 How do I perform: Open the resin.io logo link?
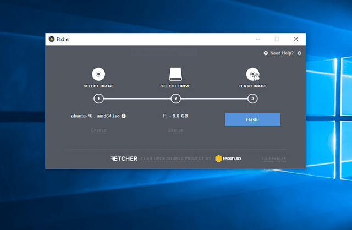[x=228, y=158]
